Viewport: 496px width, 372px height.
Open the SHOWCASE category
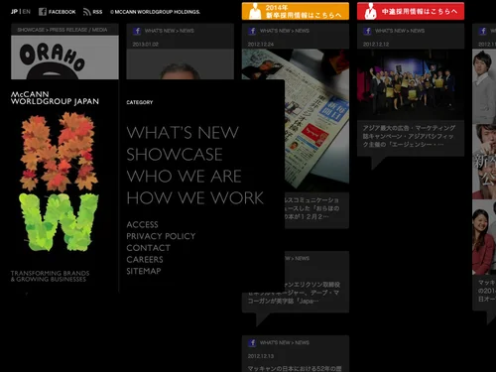[175, 154]
